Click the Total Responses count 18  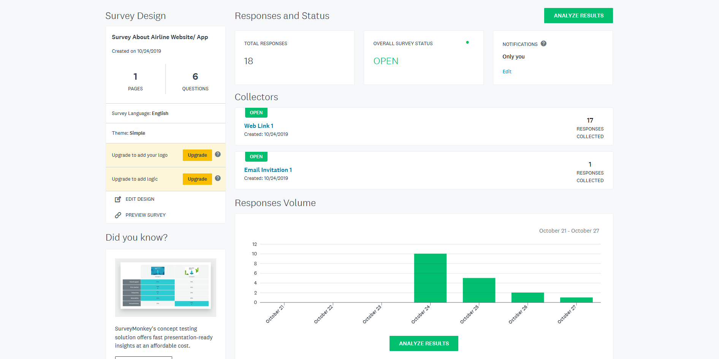tap(249, 61)
